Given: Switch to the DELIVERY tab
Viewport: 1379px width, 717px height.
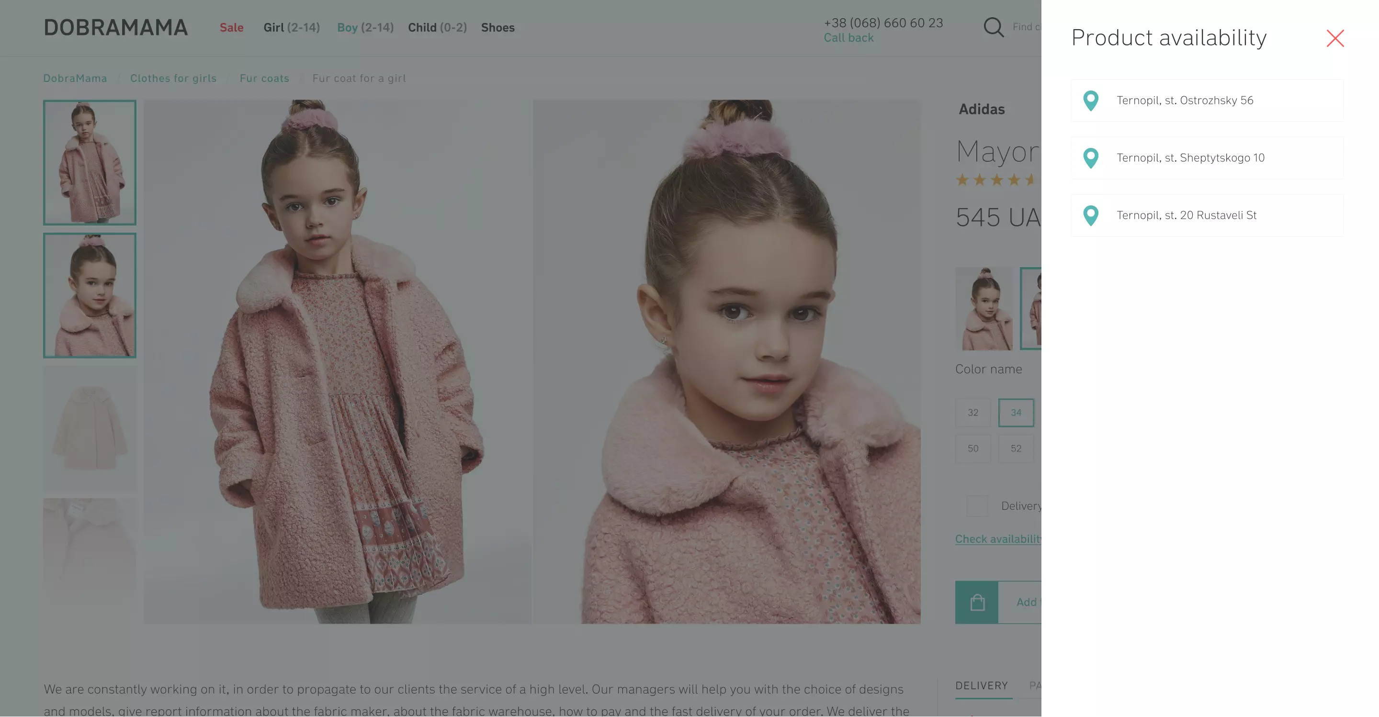Looking at the screenshot, I should [x=981, y=685].
